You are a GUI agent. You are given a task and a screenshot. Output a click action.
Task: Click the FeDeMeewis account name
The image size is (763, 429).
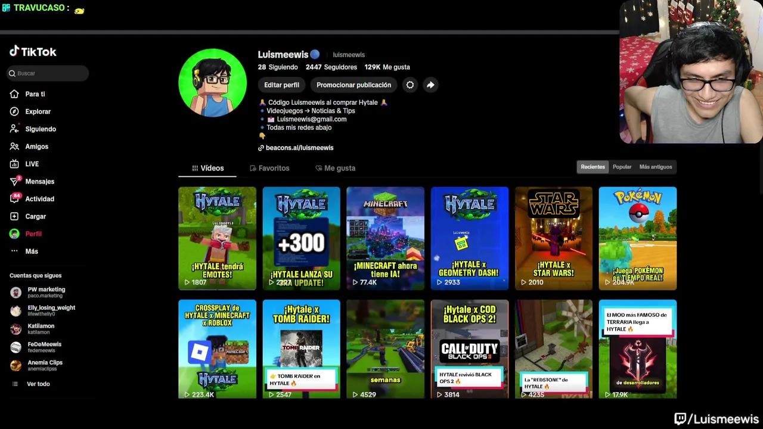coord(44,344)
